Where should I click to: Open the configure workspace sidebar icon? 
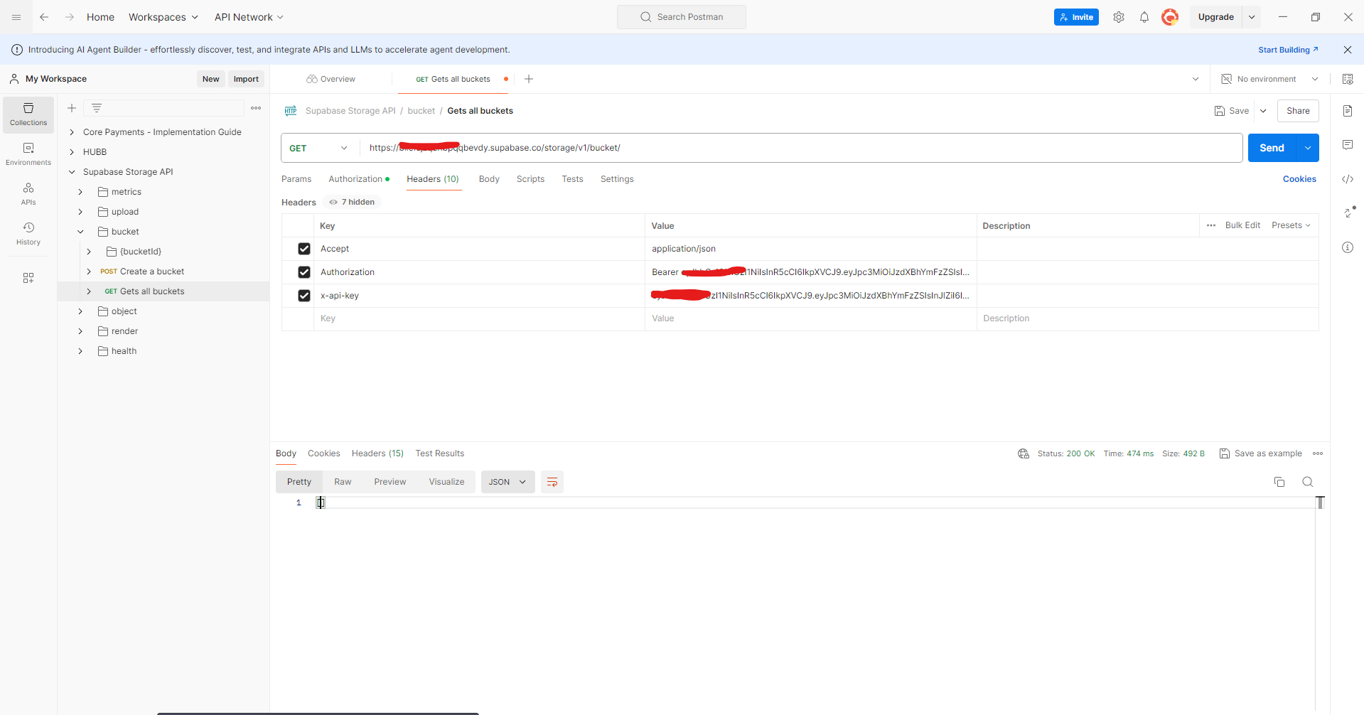tap(28, 278)
